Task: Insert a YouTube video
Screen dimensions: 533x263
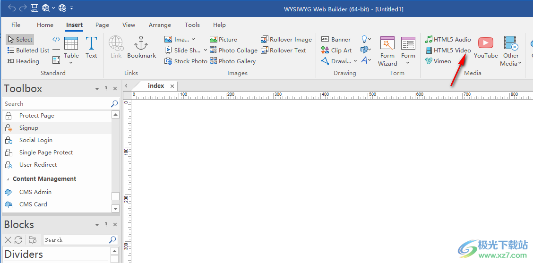Action: pos(486,47)
